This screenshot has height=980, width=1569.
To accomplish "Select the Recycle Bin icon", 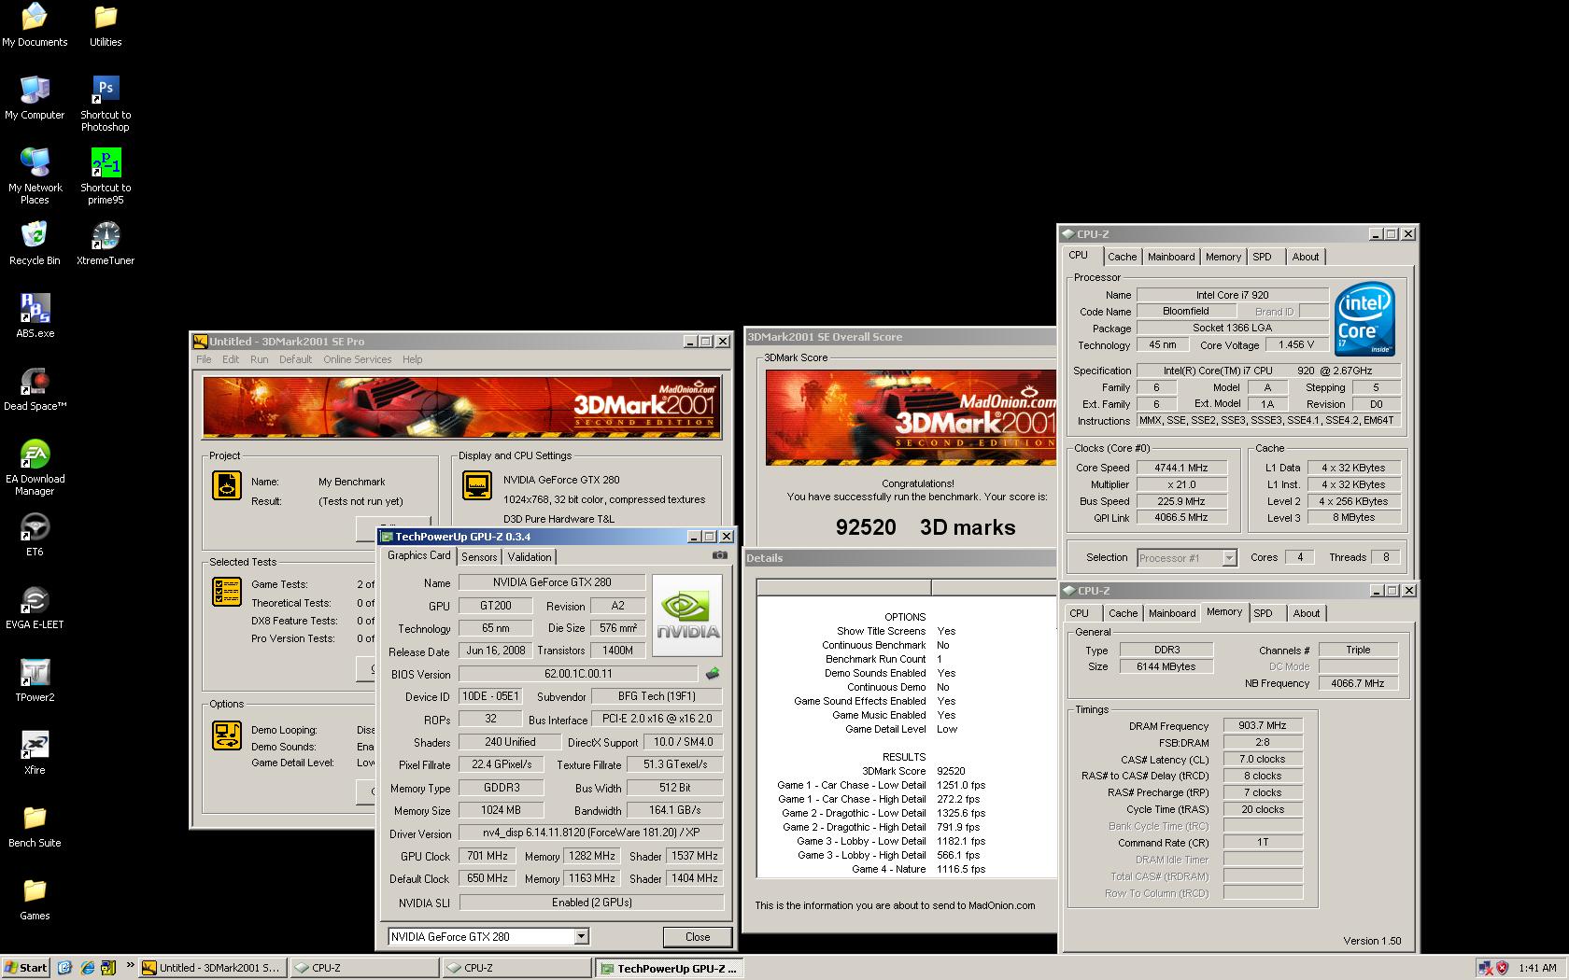I will [35, 244].
